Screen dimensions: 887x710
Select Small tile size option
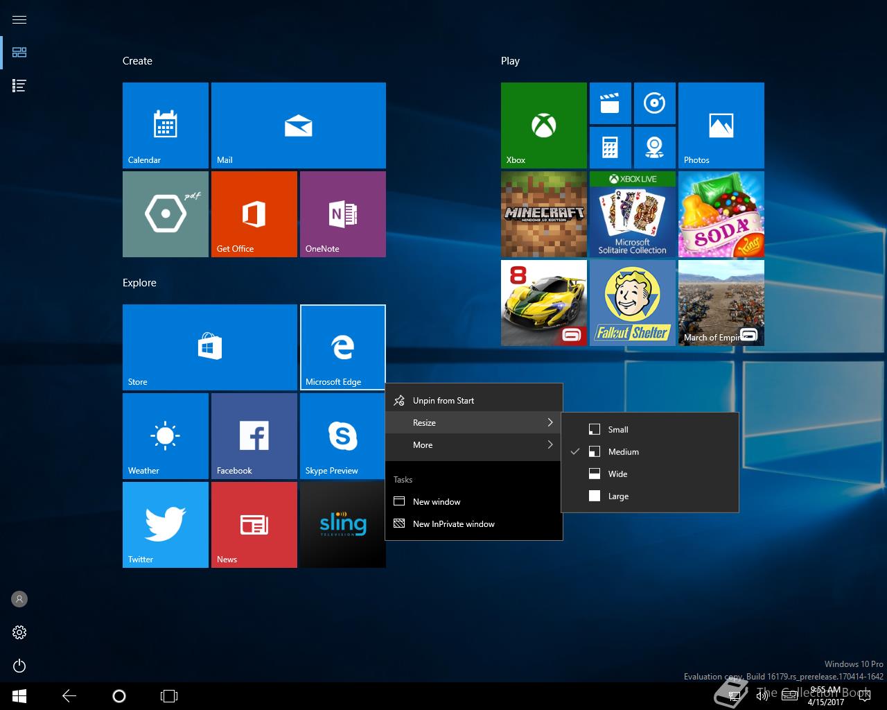tap(617, 429)
